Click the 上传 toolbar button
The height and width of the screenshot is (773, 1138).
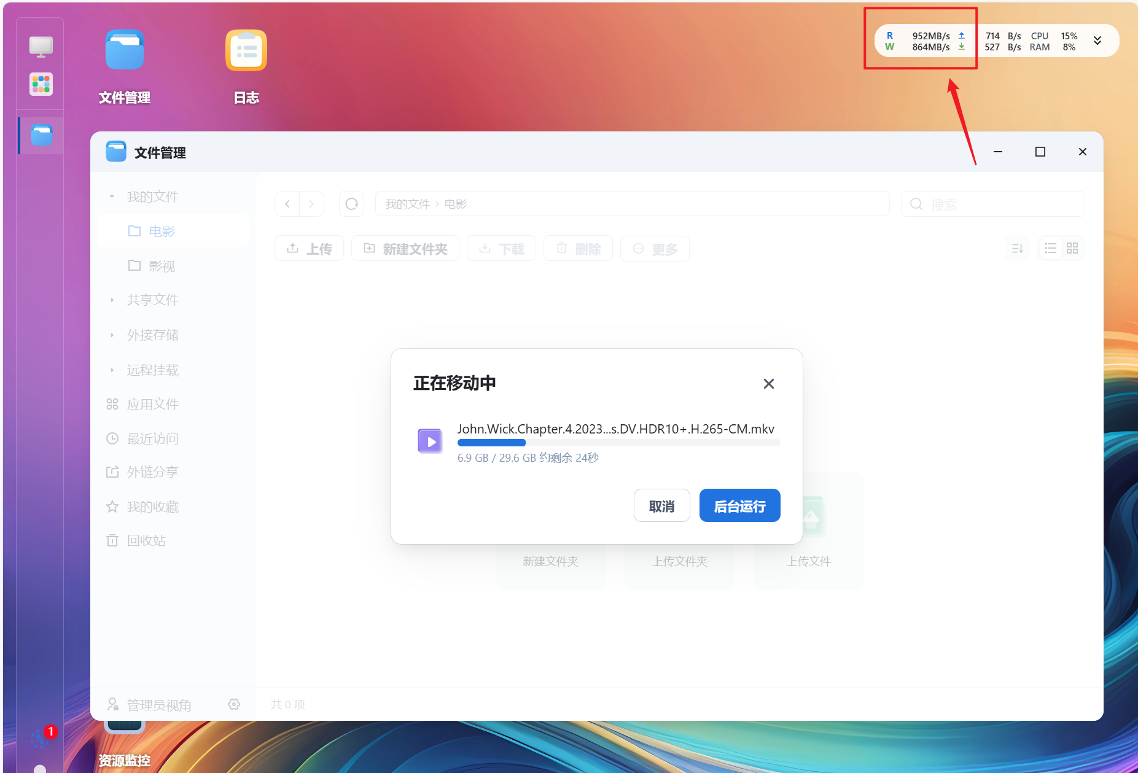pos(309,249)
